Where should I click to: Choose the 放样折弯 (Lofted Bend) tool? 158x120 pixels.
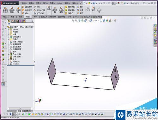click(18, 10)
